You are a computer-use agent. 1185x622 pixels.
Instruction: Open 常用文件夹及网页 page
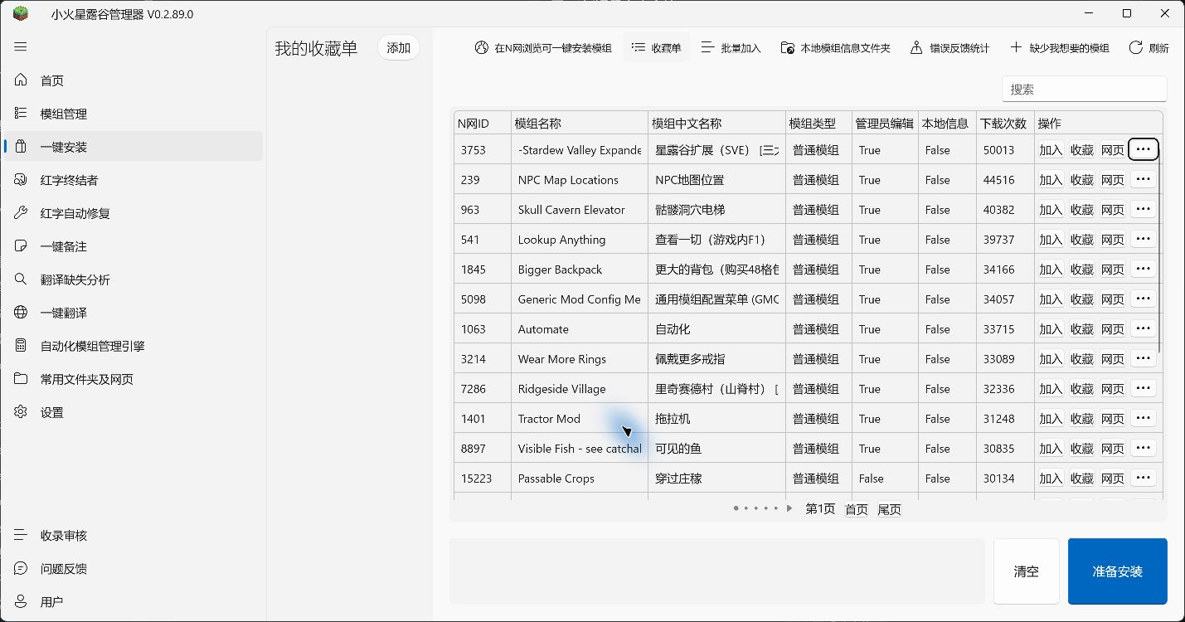134,379
